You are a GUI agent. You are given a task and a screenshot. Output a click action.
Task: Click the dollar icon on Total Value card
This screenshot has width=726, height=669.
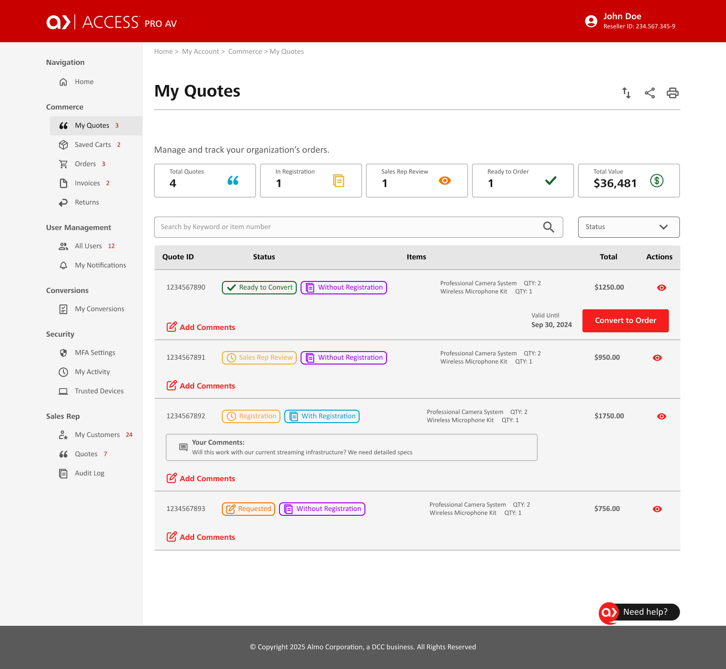tap(657, 181)
